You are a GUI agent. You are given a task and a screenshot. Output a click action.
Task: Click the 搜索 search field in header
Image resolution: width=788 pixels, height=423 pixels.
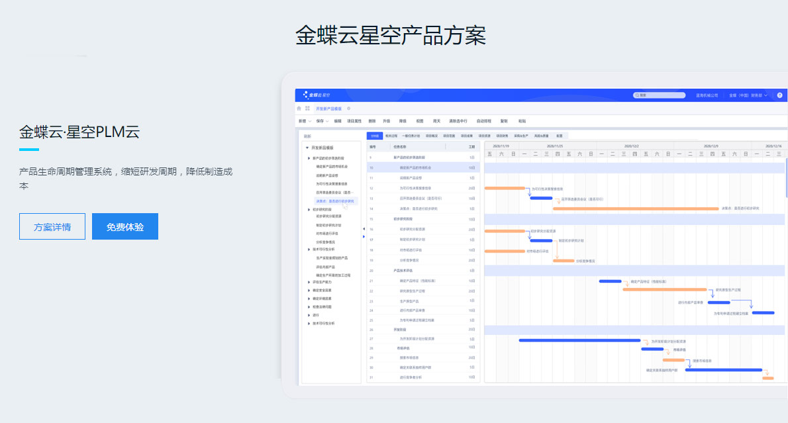coord(660,95)
